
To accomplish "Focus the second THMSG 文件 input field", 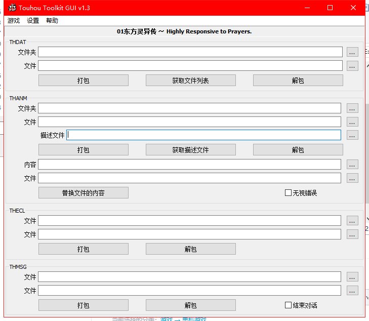I will pyautogui.click(x=189, y=291).
